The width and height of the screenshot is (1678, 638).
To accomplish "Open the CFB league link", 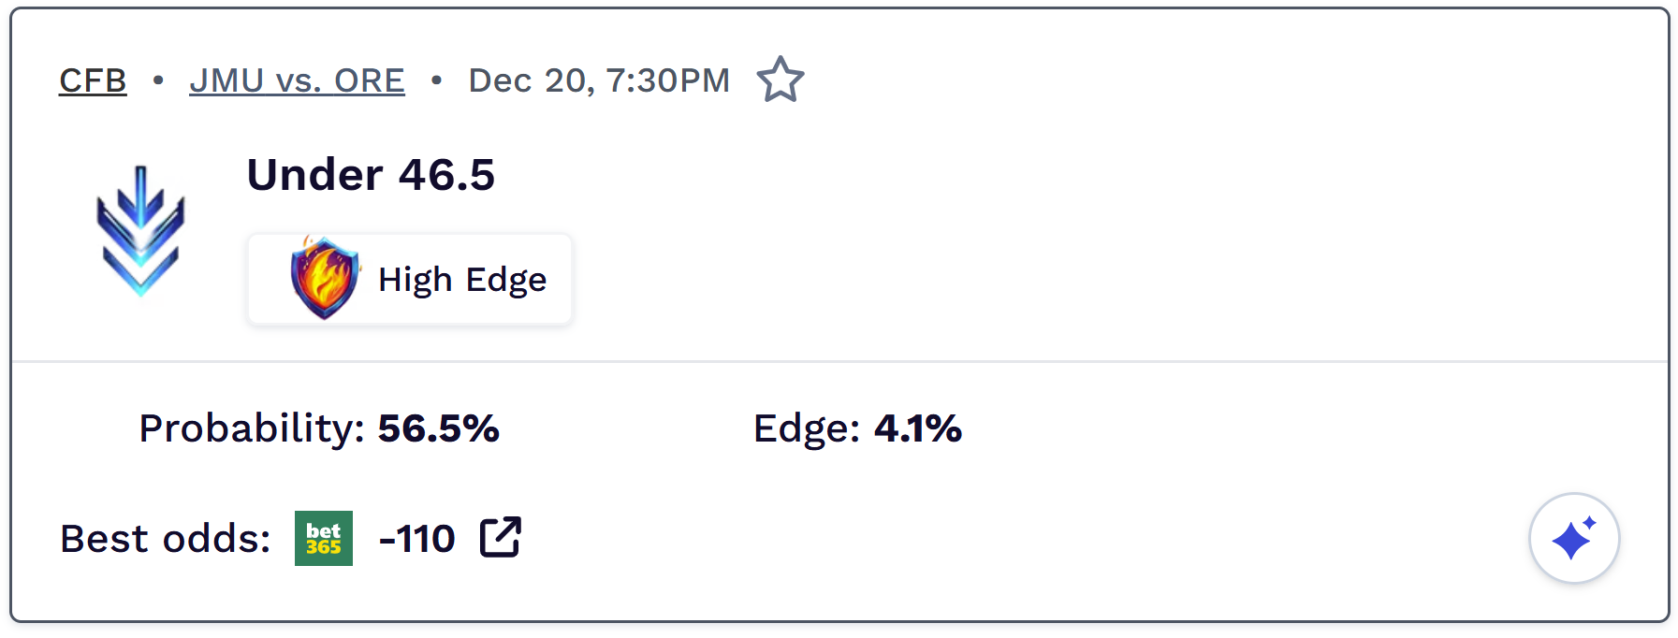I will point(93,80).
